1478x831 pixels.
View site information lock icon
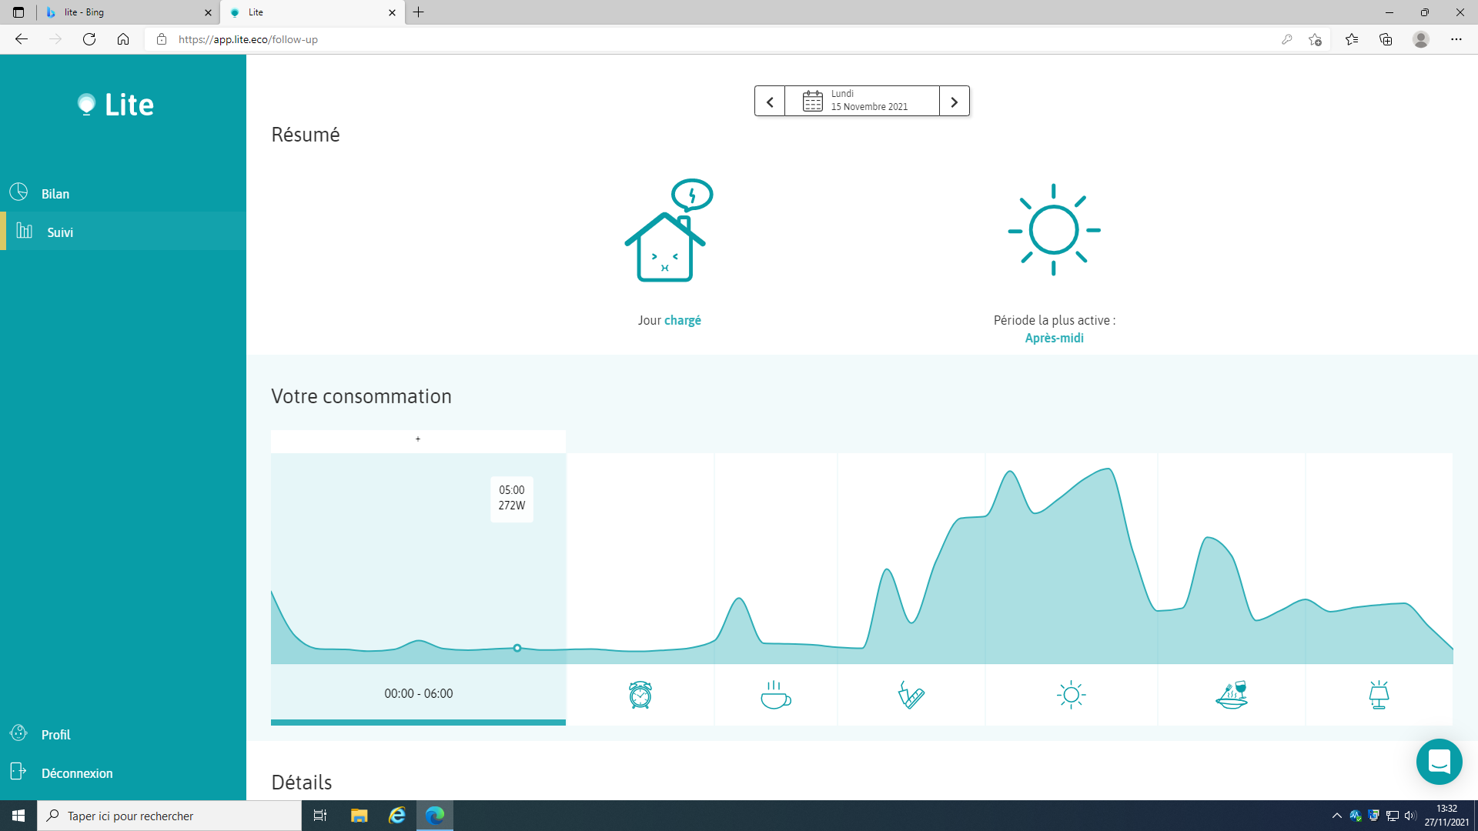162,39
